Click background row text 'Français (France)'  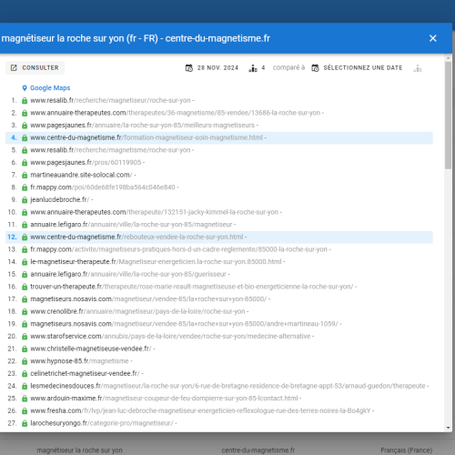click(x=407, y=450)
